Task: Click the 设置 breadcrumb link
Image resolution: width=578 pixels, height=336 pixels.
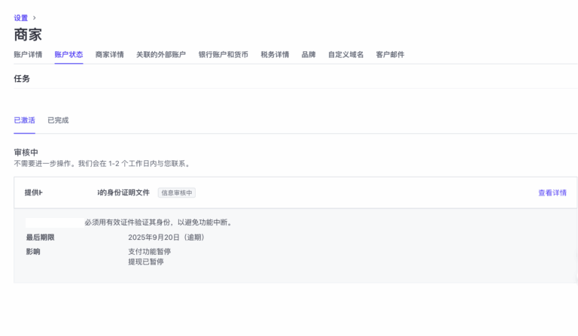Action: pyautogui.click(x=20, y=18)
